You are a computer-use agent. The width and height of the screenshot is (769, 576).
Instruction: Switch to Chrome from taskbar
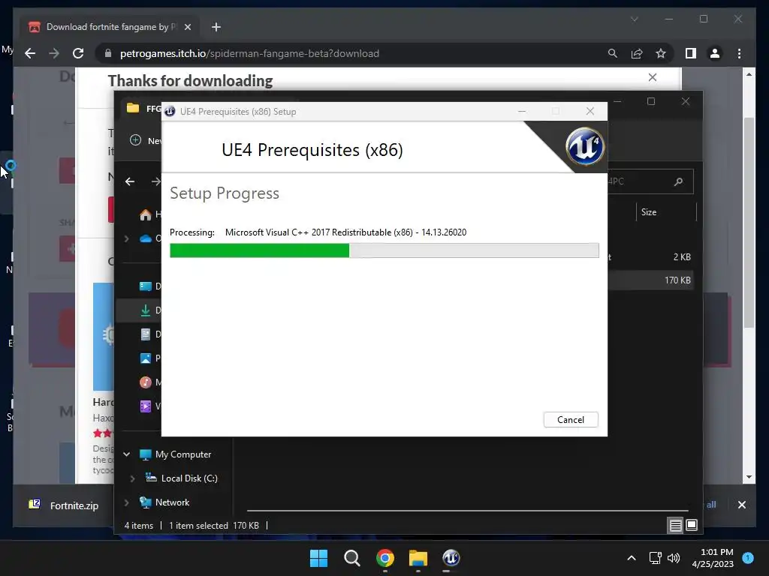pyautogui.click(x=385, y=558)
